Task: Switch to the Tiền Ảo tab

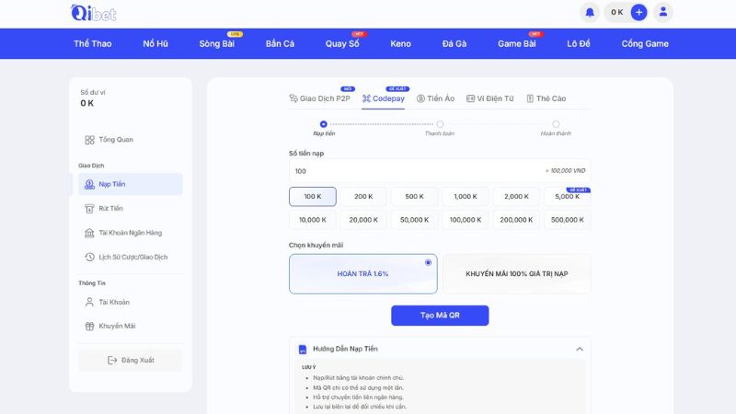Action: (435, 98)
